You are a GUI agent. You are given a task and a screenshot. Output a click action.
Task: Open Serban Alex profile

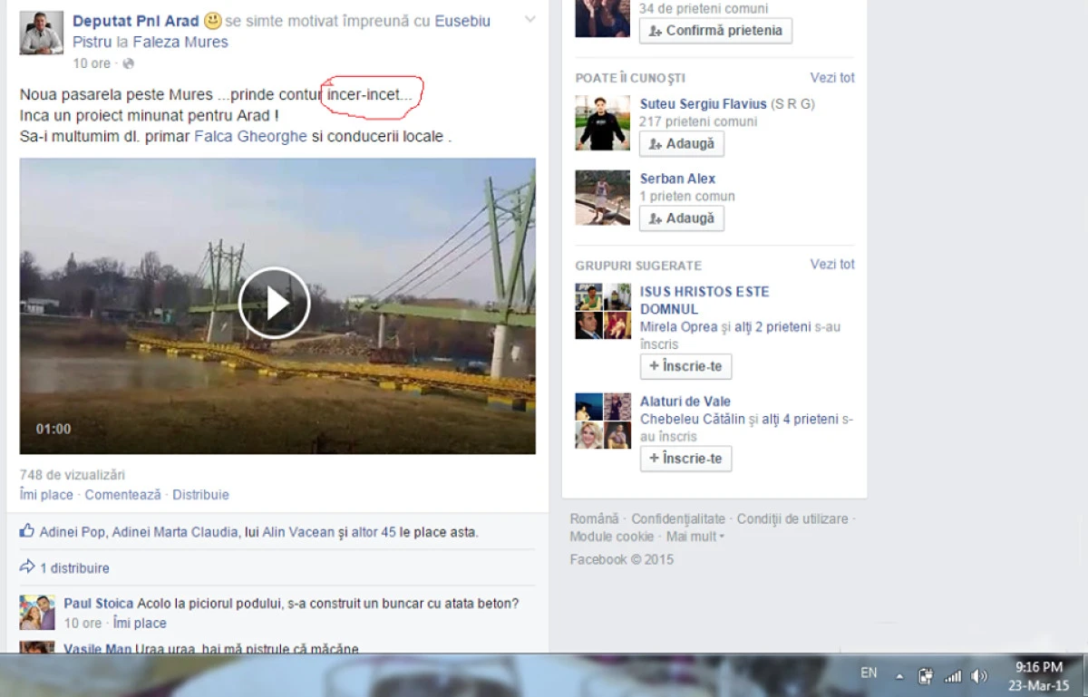click(x=677, y=179)
